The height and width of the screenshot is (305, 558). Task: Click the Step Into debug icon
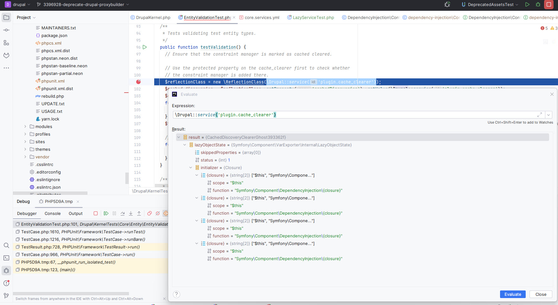tap(131, 214)
